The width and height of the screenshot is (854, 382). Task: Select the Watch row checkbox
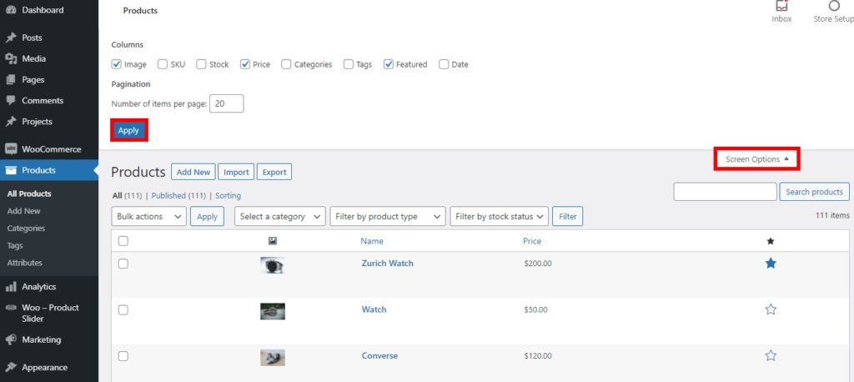123,310
